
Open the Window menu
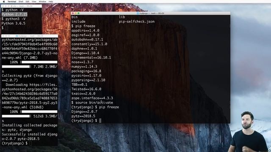point(42,1)
